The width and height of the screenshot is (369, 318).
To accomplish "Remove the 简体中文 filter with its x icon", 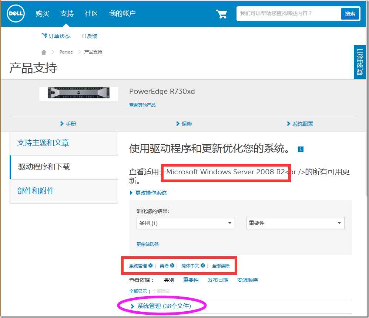I will [202, 266].
